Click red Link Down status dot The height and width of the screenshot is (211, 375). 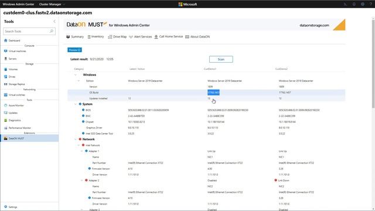276,180
